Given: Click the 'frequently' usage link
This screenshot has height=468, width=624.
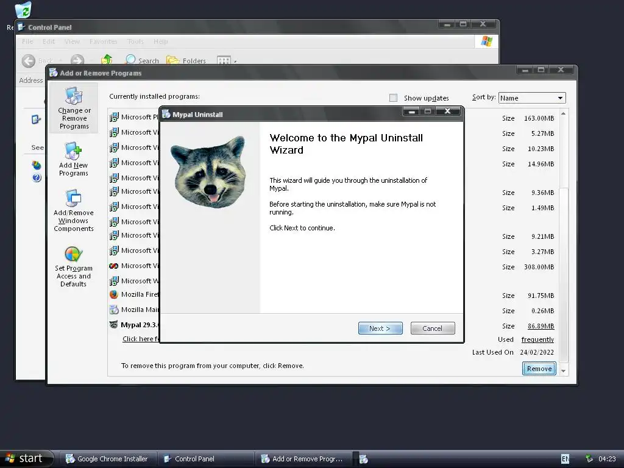Looking at the screenshot, I should 537,339.
